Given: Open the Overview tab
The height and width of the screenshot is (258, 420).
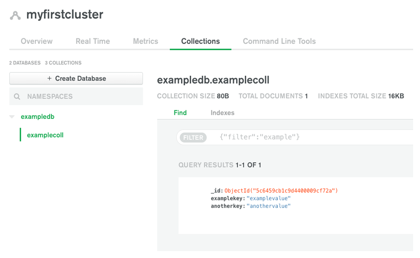Looking at the screenshot, I should (x=36, y=41).
